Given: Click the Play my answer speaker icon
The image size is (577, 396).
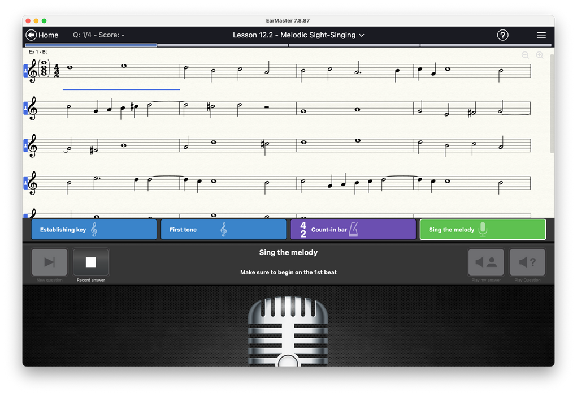Looking at the screenshot, I should [x=485, y=262].
